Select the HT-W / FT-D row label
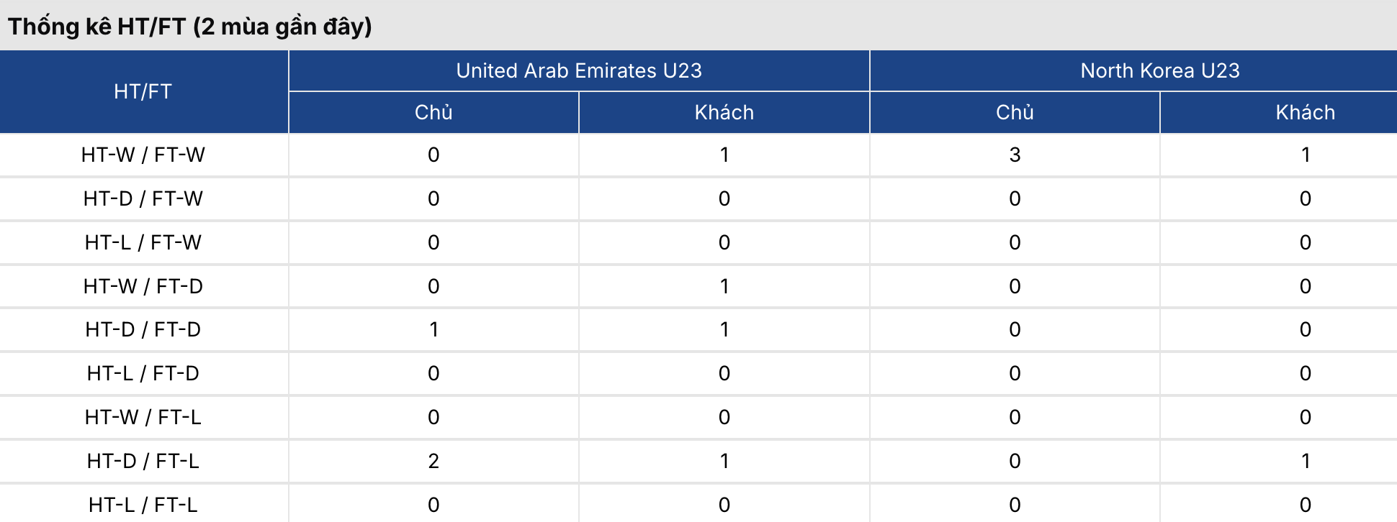The image size is (1397, 522). click(x=143, y=286)
